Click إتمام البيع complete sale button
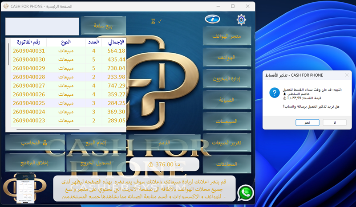Screen dimensions: 356x207 pos(96,143)
